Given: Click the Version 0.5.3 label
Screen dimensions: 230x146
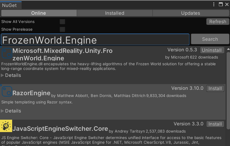Looking at the screenshot, I should coord(182,50).
